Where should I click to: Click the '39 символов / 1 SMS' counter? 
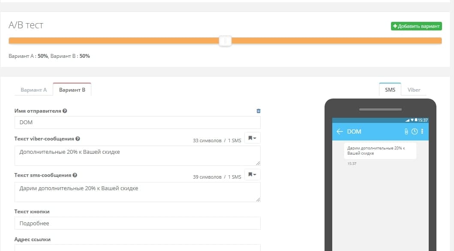(217, 177)
